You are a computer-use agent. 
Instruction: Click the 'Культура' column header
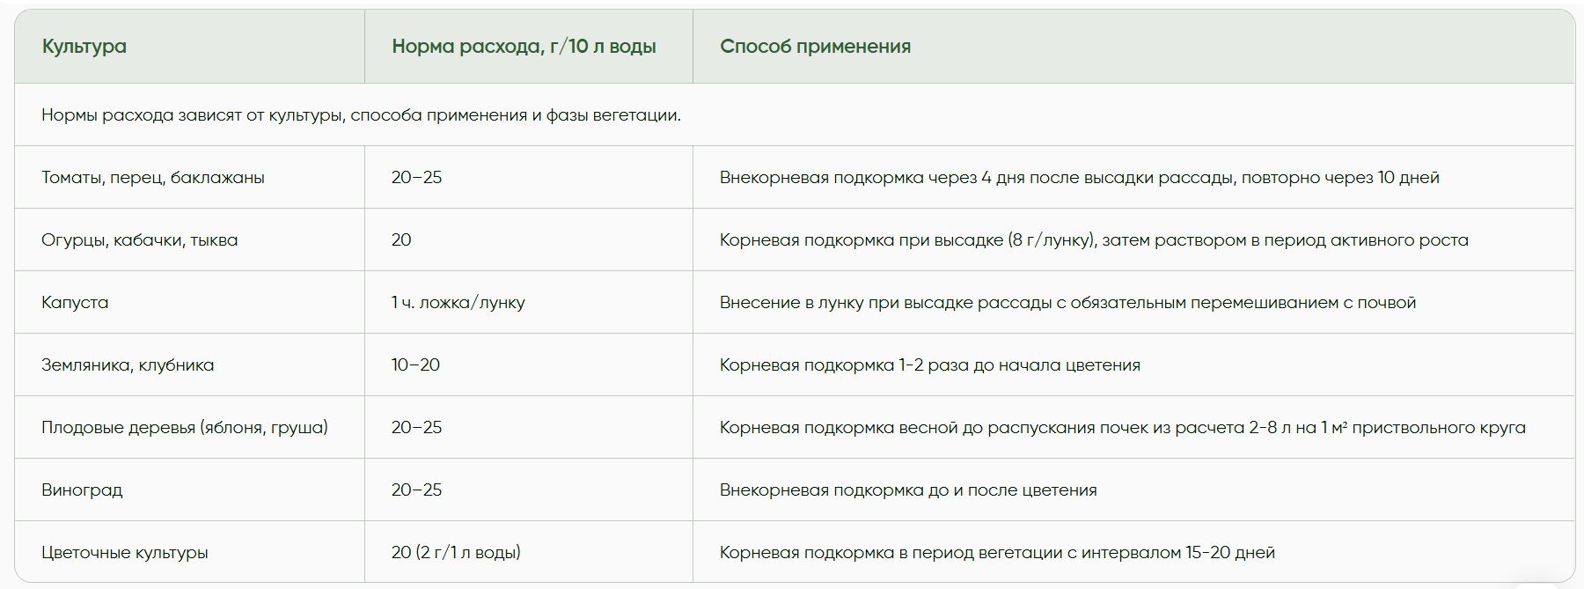point(84,47)
